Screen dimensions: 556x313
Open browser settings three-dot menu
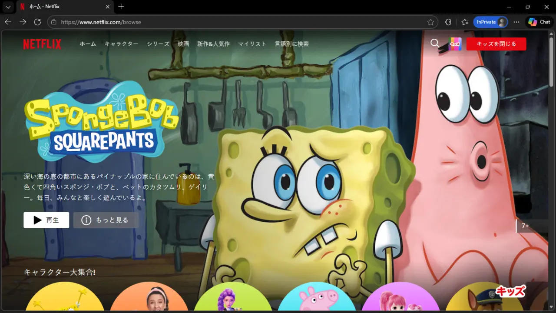[516, 22]
